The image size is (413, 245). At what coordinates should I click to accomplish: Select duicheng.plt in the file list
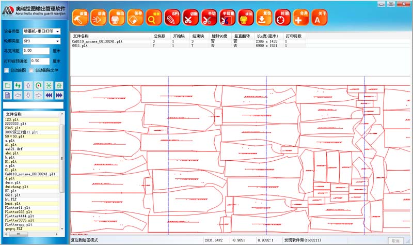pyautogui.click(x=31, y=187)
